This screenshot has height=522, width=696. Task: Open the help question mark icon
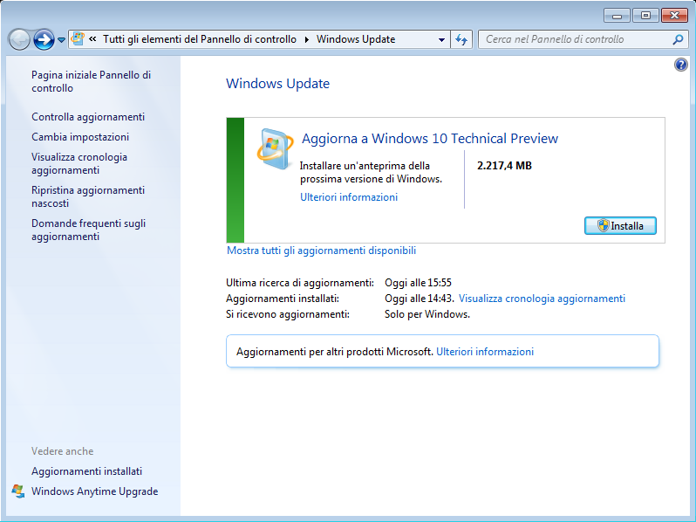tap(681, 65)
